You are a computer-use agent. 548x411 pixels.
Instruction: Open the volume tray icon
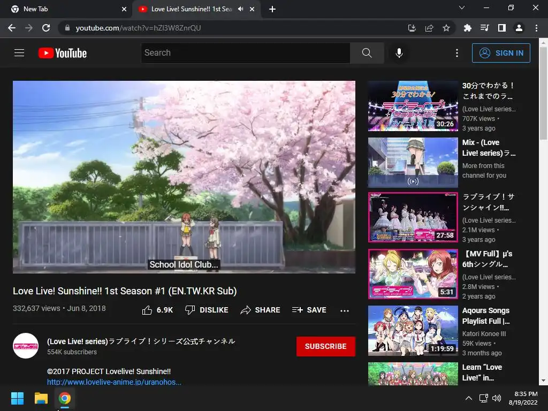tap(497, 398)
